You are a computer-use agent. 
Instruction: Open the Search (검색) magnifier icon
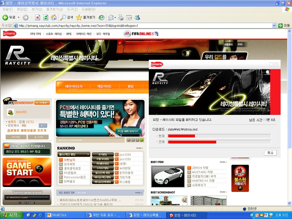[x=63, y=17]
